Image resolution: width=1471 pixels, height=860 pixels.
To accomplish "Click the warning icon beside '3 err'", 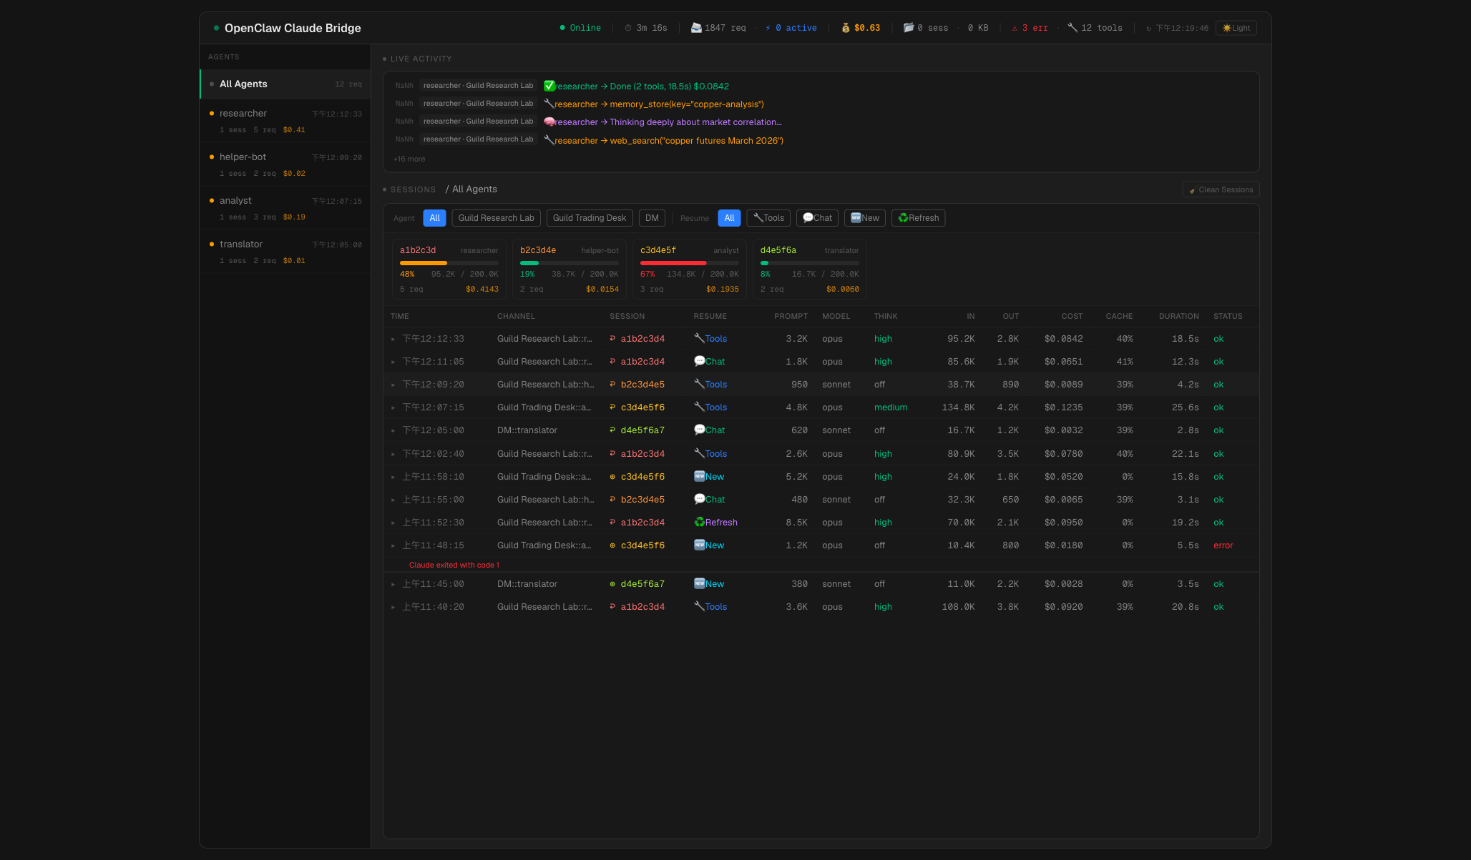I will 1014,27.
